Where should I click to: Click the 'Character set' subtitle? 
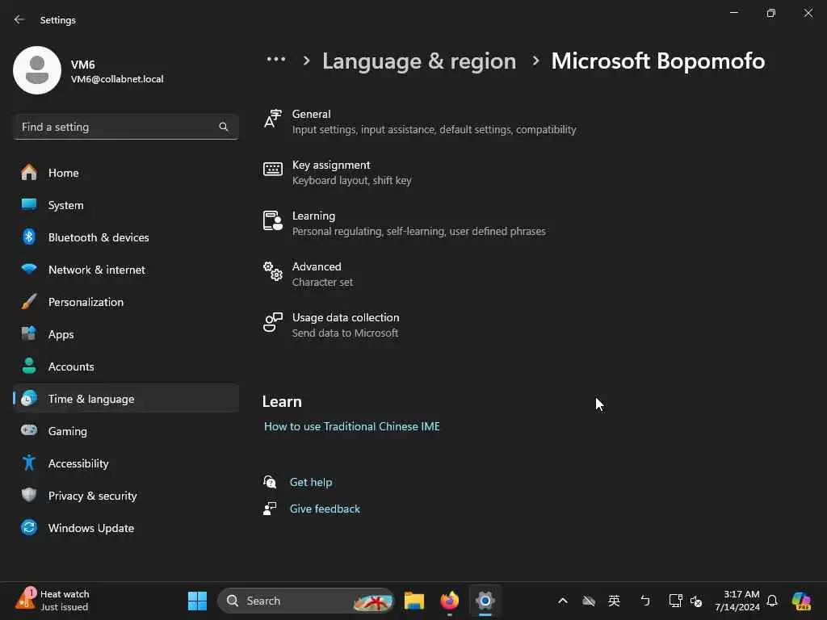click(322, 282)
